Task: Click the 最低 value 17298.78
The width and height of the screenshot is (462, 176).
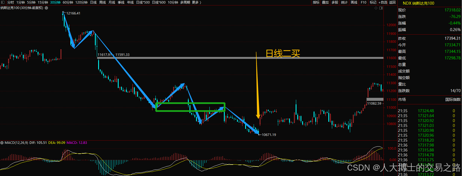Action: click(x=452, y=58)
